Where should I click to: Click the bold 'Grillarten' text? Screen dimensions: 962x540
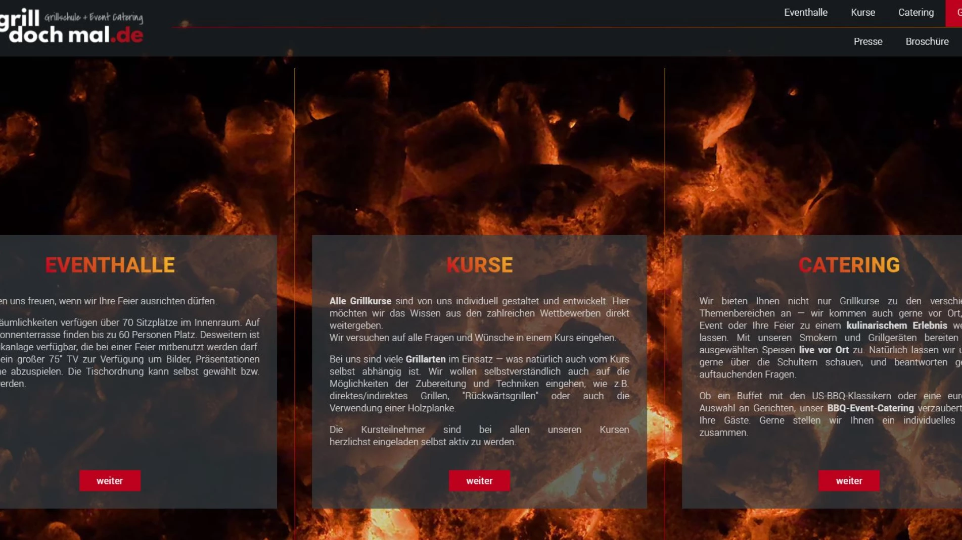(425, 359)
